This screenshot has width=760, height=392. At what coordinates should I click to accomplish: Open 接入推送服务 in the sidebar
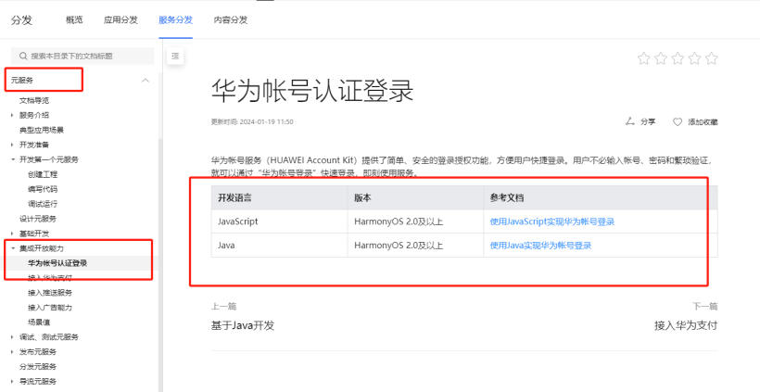[x=50, y=293]
